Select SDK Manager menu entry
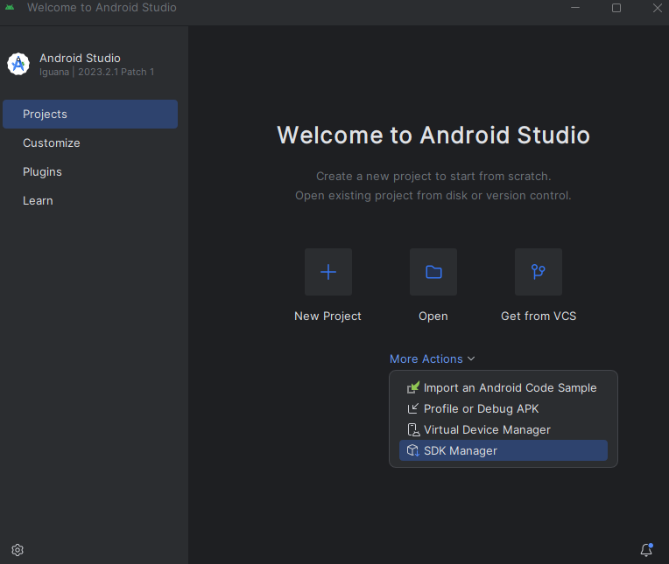The height and width of the screenshot is (564, 669). coord(504,450)
